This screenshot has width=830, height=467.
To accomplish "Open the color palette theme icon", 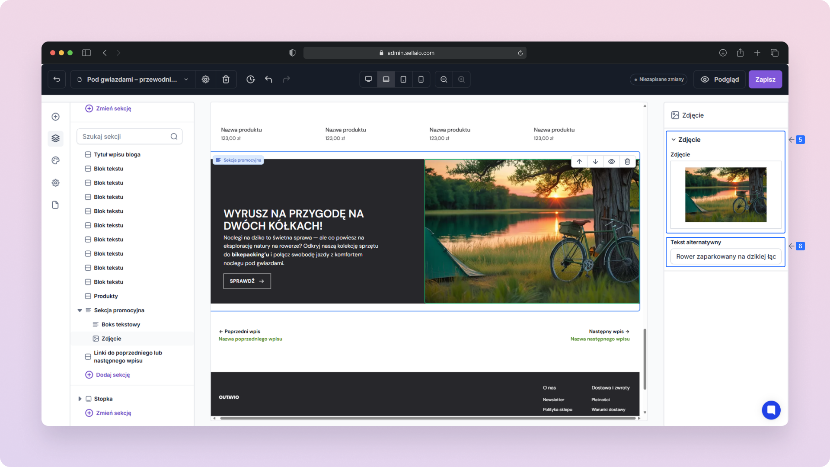I will click(x=55, y=160).
